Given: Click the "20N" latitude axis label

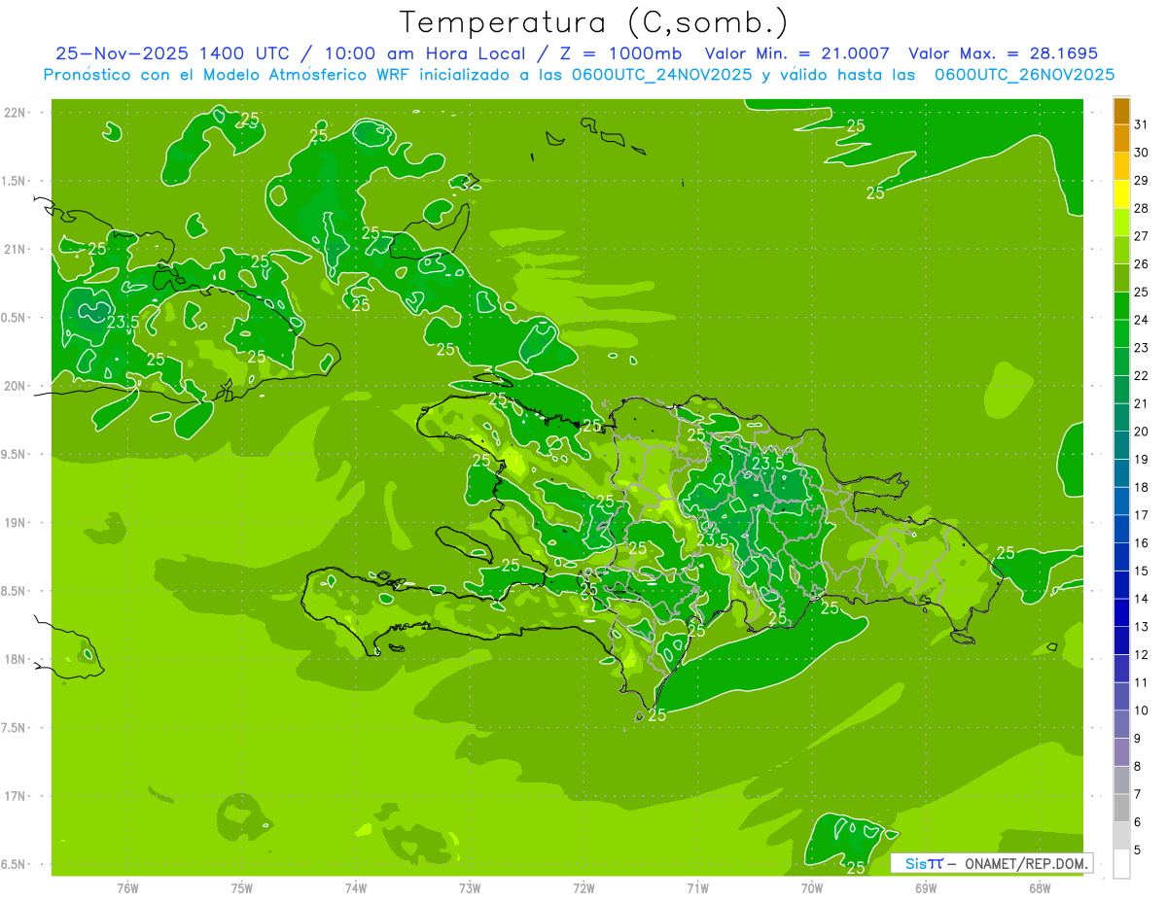Looking at the screenshot, I should coord(15,386).
